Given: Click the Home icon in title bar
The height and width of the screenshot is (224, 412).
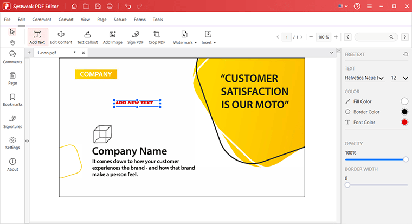Looking at the screenshot, I should tap(74, 6).
